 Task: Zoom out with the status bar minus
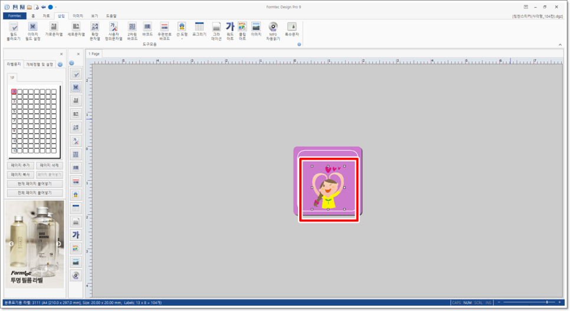coord(499,302)
